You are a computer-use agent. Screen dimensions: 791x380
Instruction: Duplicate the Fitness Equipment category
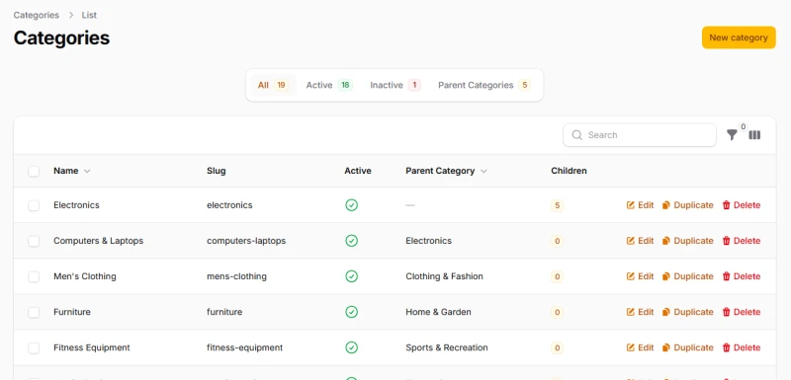pyautogui.click(x=687, y=347)
